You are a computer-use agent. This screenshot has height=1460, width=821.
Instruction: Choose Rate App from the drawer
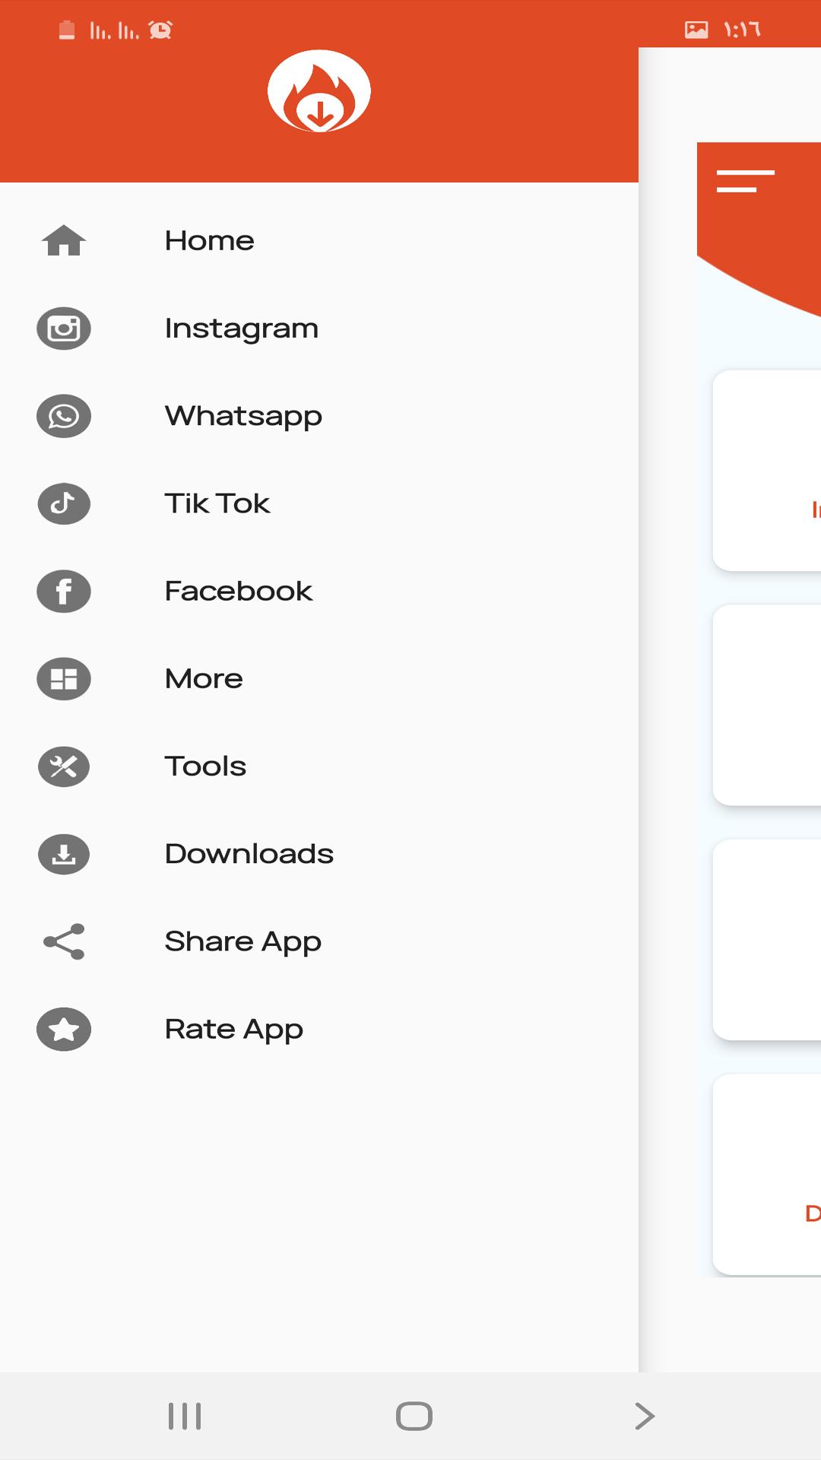tap(234, 1030)
